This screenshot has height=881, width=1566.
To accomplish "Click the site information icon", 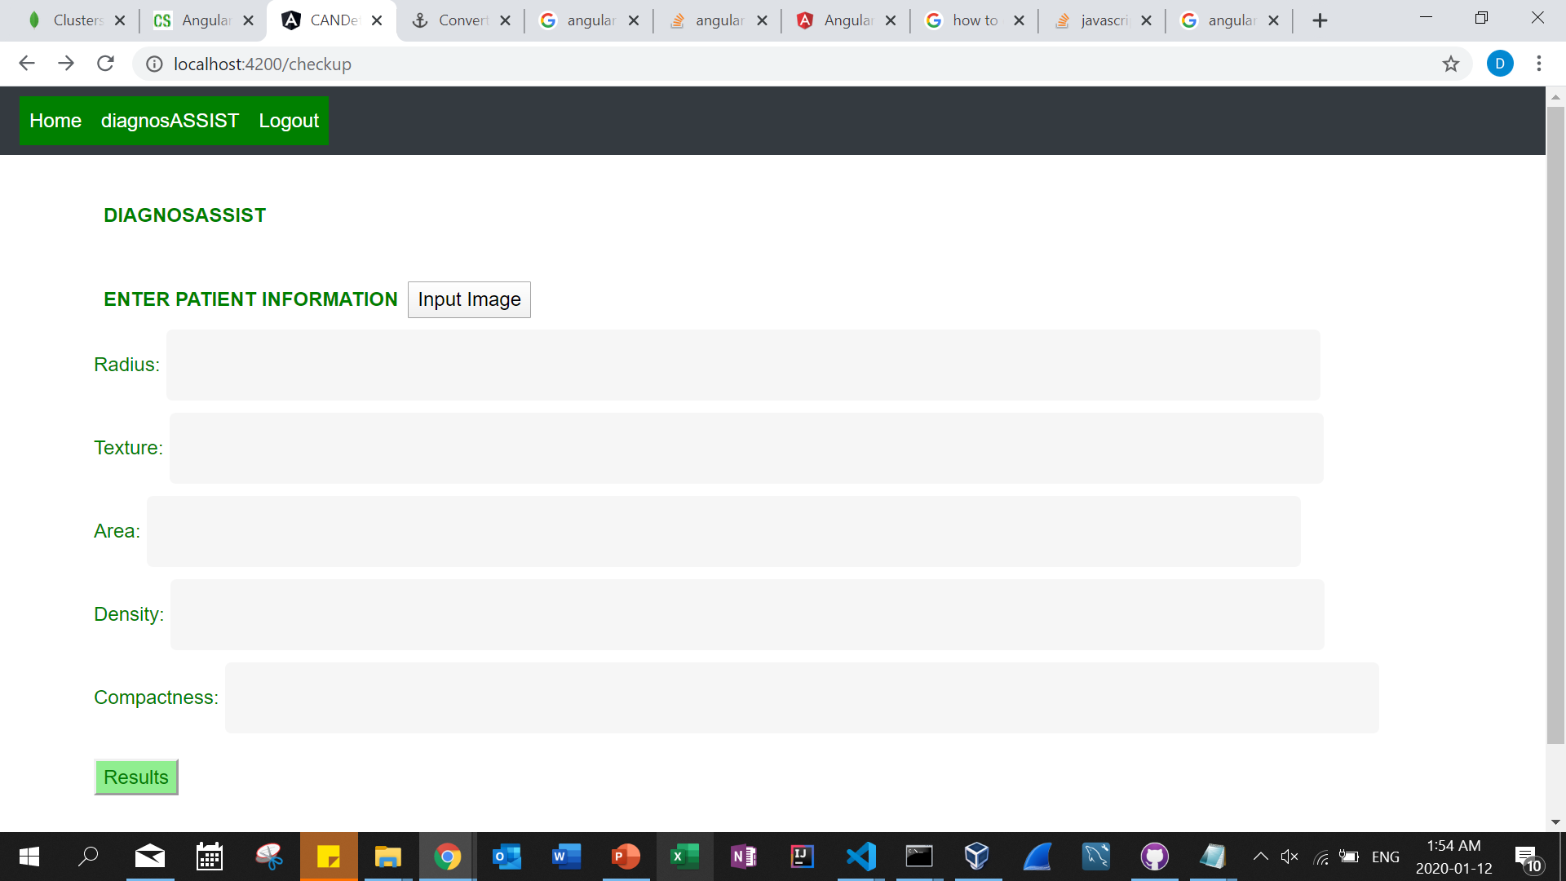I will pos(154,64).
